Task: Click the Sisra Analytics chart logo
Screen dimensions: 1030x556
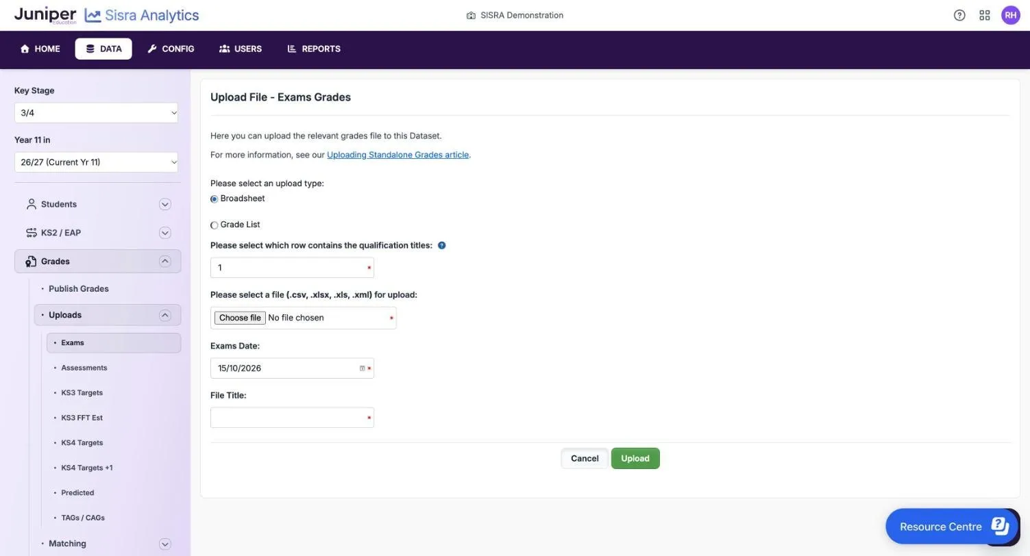Action: tap(93, 15)
